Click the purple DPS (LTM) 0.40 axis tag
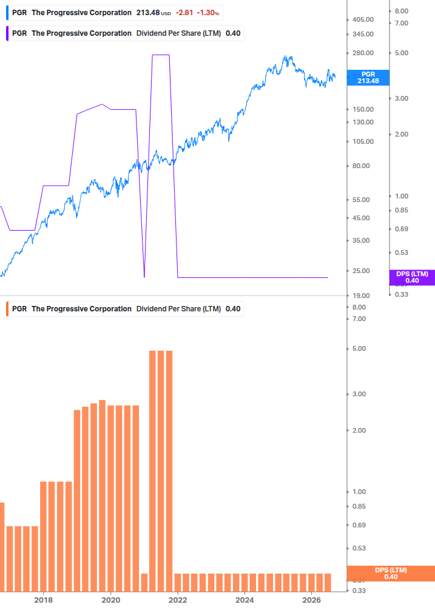 click(412, 277)
